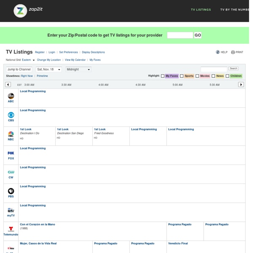Click the Print printer icon
The width and height of the screenshot is (253, 253).
(x=233, y=52)
